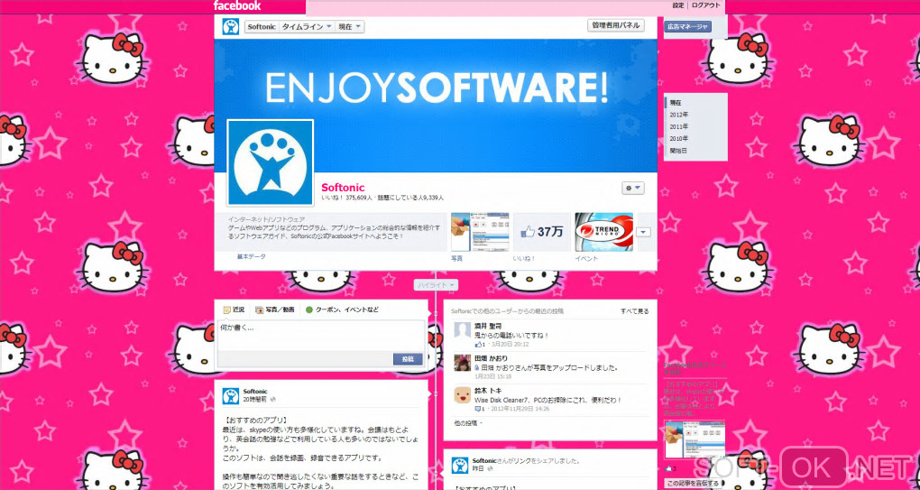The image size is (920, 490).
Task: Click この記事を宣伝する button
Action: tap(694, 484)
